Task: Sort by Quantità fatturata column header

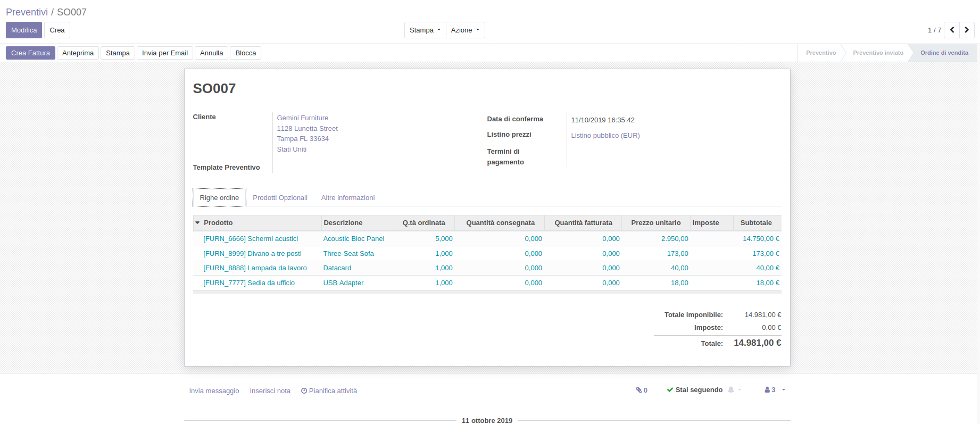Action: 583,223
